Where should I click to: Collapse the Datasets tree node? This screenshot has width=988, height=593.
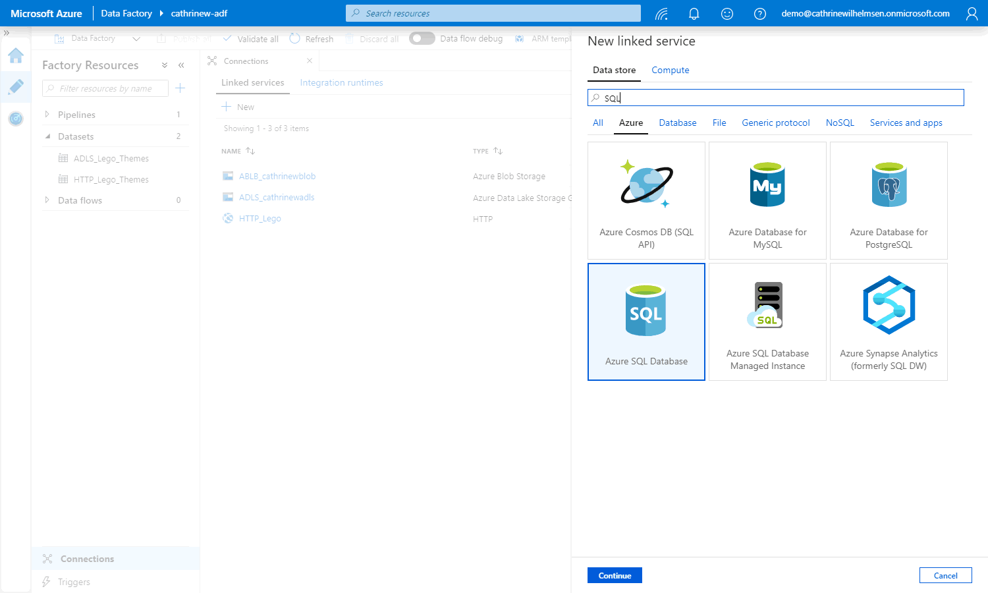click(47, 136)
